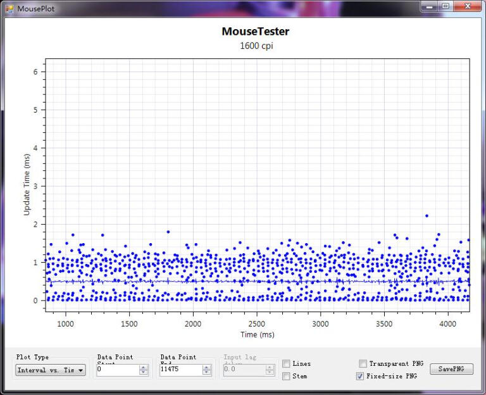Click the 1000 tick label on the time axis

[x=65, y=324]
